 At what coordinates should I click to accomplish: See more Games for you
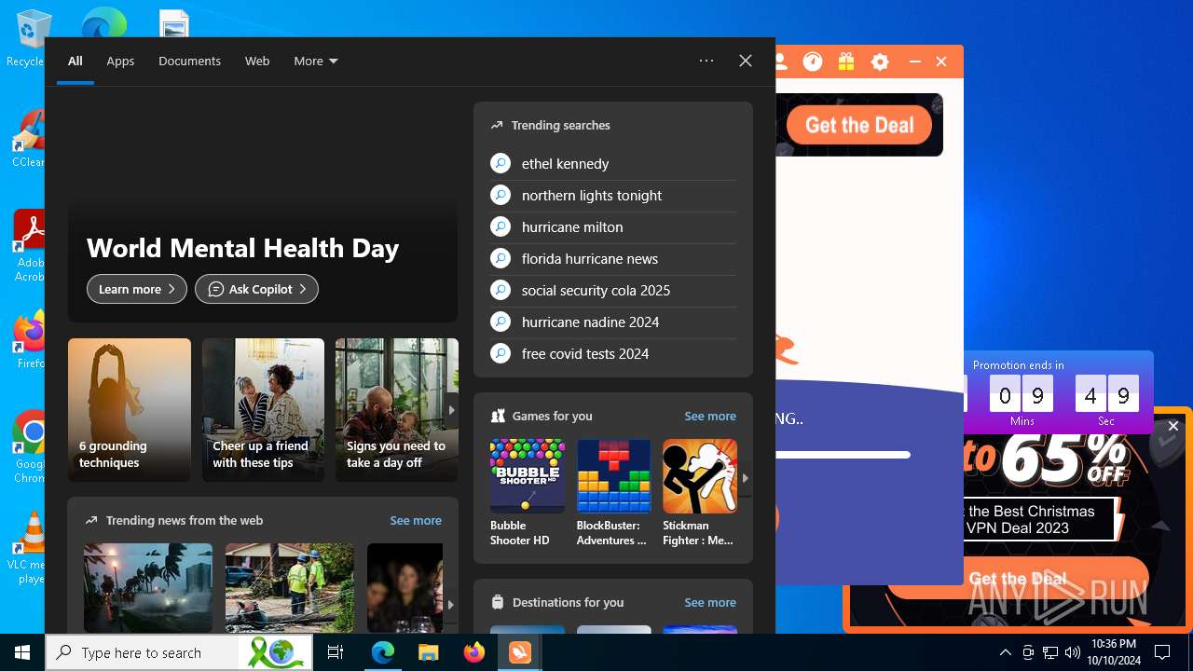710,416
